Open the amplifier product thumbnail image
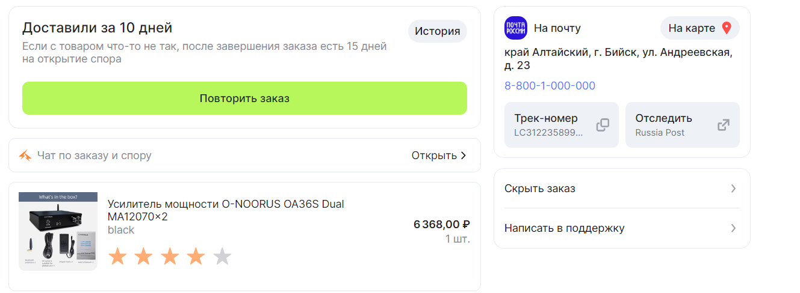Screen dimensions: 800x293 click(58, 231)
